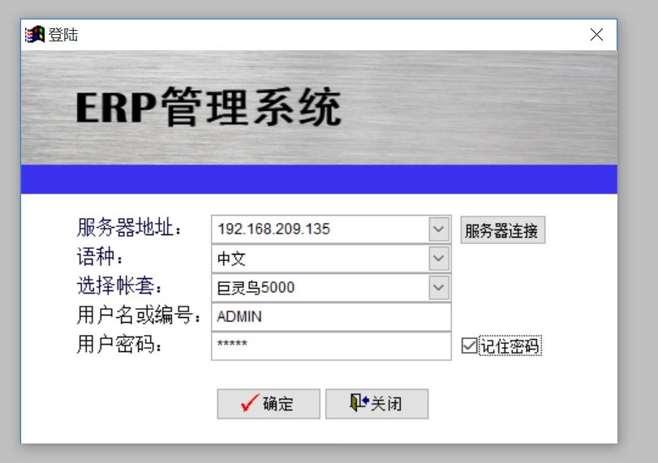Click the red checkmark icon on 确定
Viewport: 658px width, 463px height.
(250, 403)
